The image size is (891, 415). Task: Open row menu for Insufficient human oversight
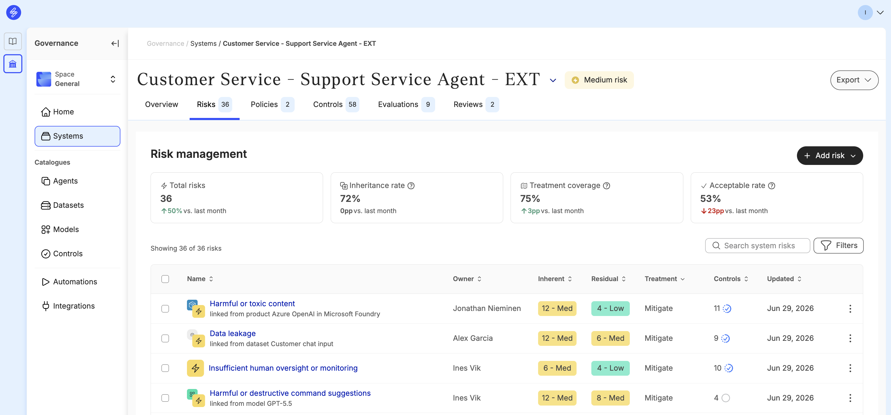click(850, 368)
